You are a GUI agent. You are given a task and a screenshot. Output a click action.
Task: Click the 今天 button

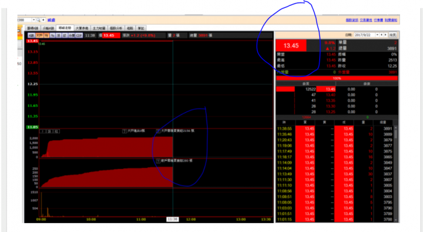pyautogui.click(x=393, y=35)
